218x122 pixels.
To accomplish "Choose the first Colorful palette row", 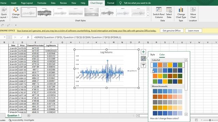I will coord(167,65).
